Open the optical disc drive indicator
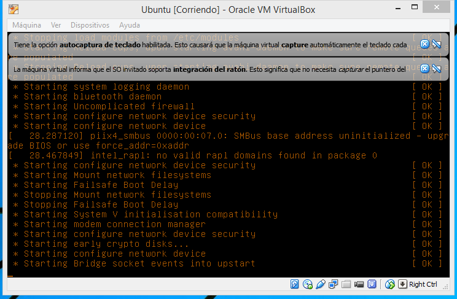Image resolution: width=457 pixels, height=299 pixels. pos(308,284)
